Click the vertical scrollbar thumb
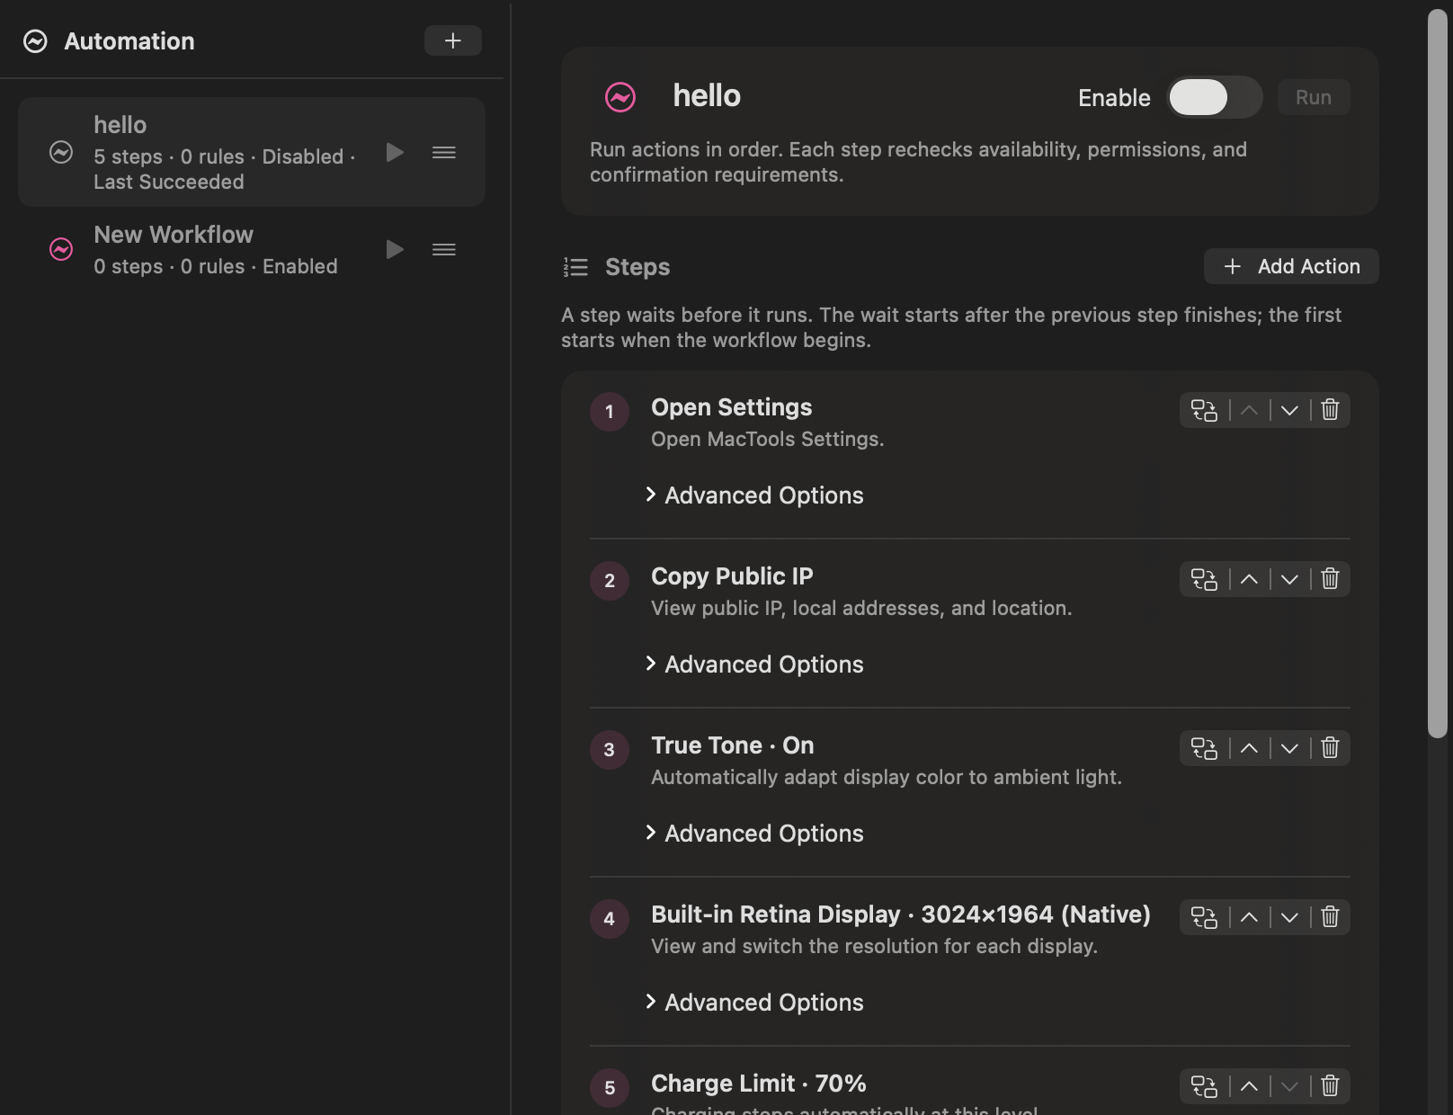Image resolution: width=1453 pixels, height=1115 pixels. point(1439,373)
